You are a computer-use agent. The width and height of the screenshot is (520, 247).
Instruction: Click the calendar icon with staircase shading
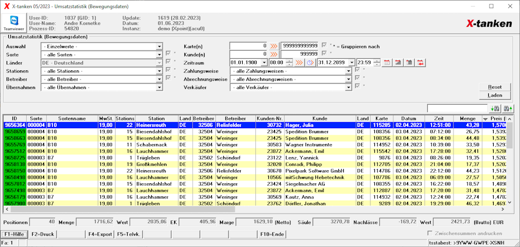click(398, 62)
